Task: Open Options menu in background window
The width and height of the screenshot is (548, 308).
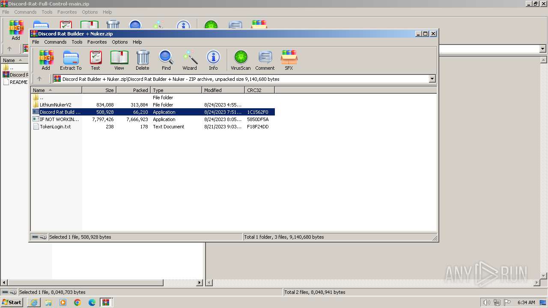Action: click(90, 12)
